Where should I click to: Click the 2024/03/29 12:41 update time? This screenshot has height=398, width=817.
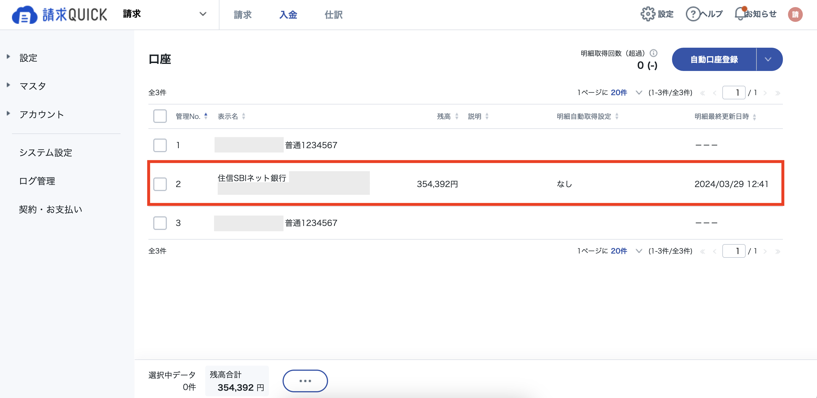pos(731,184)
